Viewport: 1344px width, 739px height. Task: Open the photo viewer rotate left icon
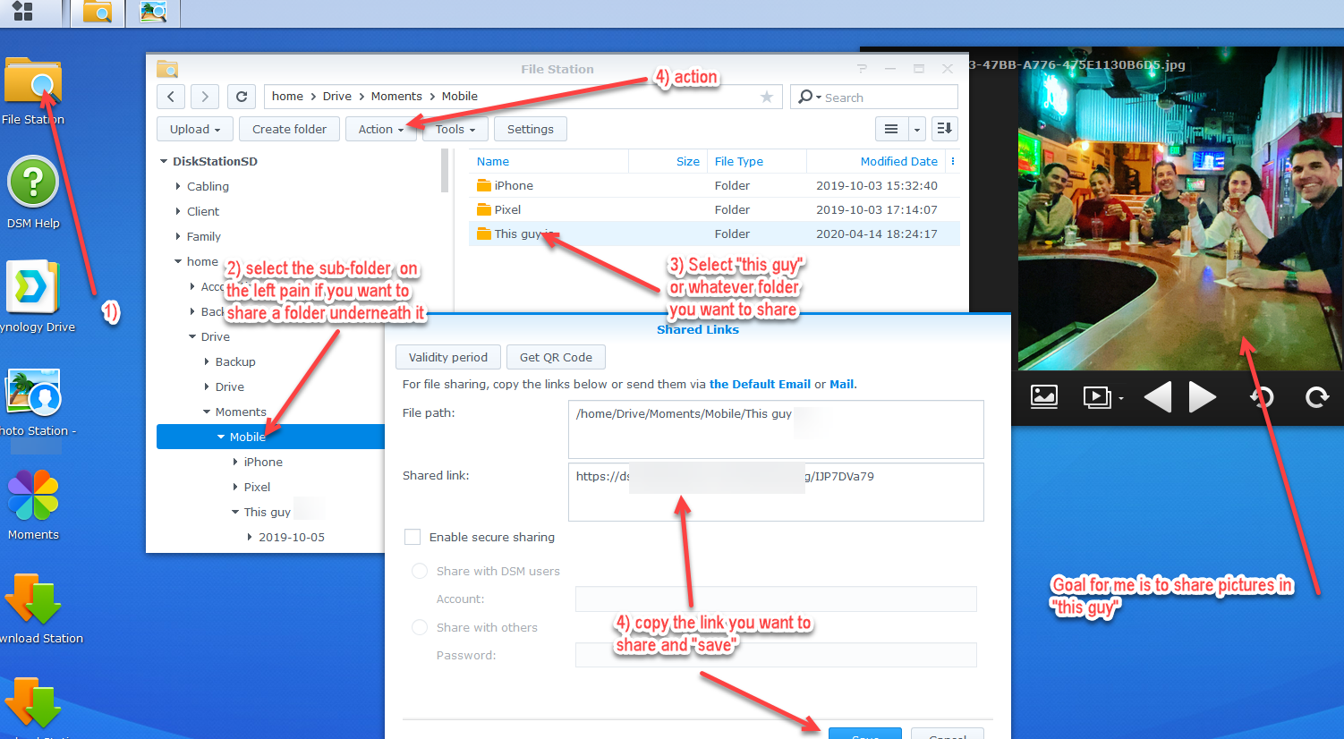coord(1262,397)
